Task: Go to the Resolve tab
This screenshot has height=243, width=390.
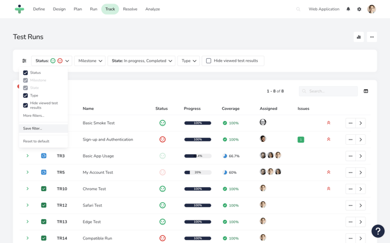Action: click(130, 9)
